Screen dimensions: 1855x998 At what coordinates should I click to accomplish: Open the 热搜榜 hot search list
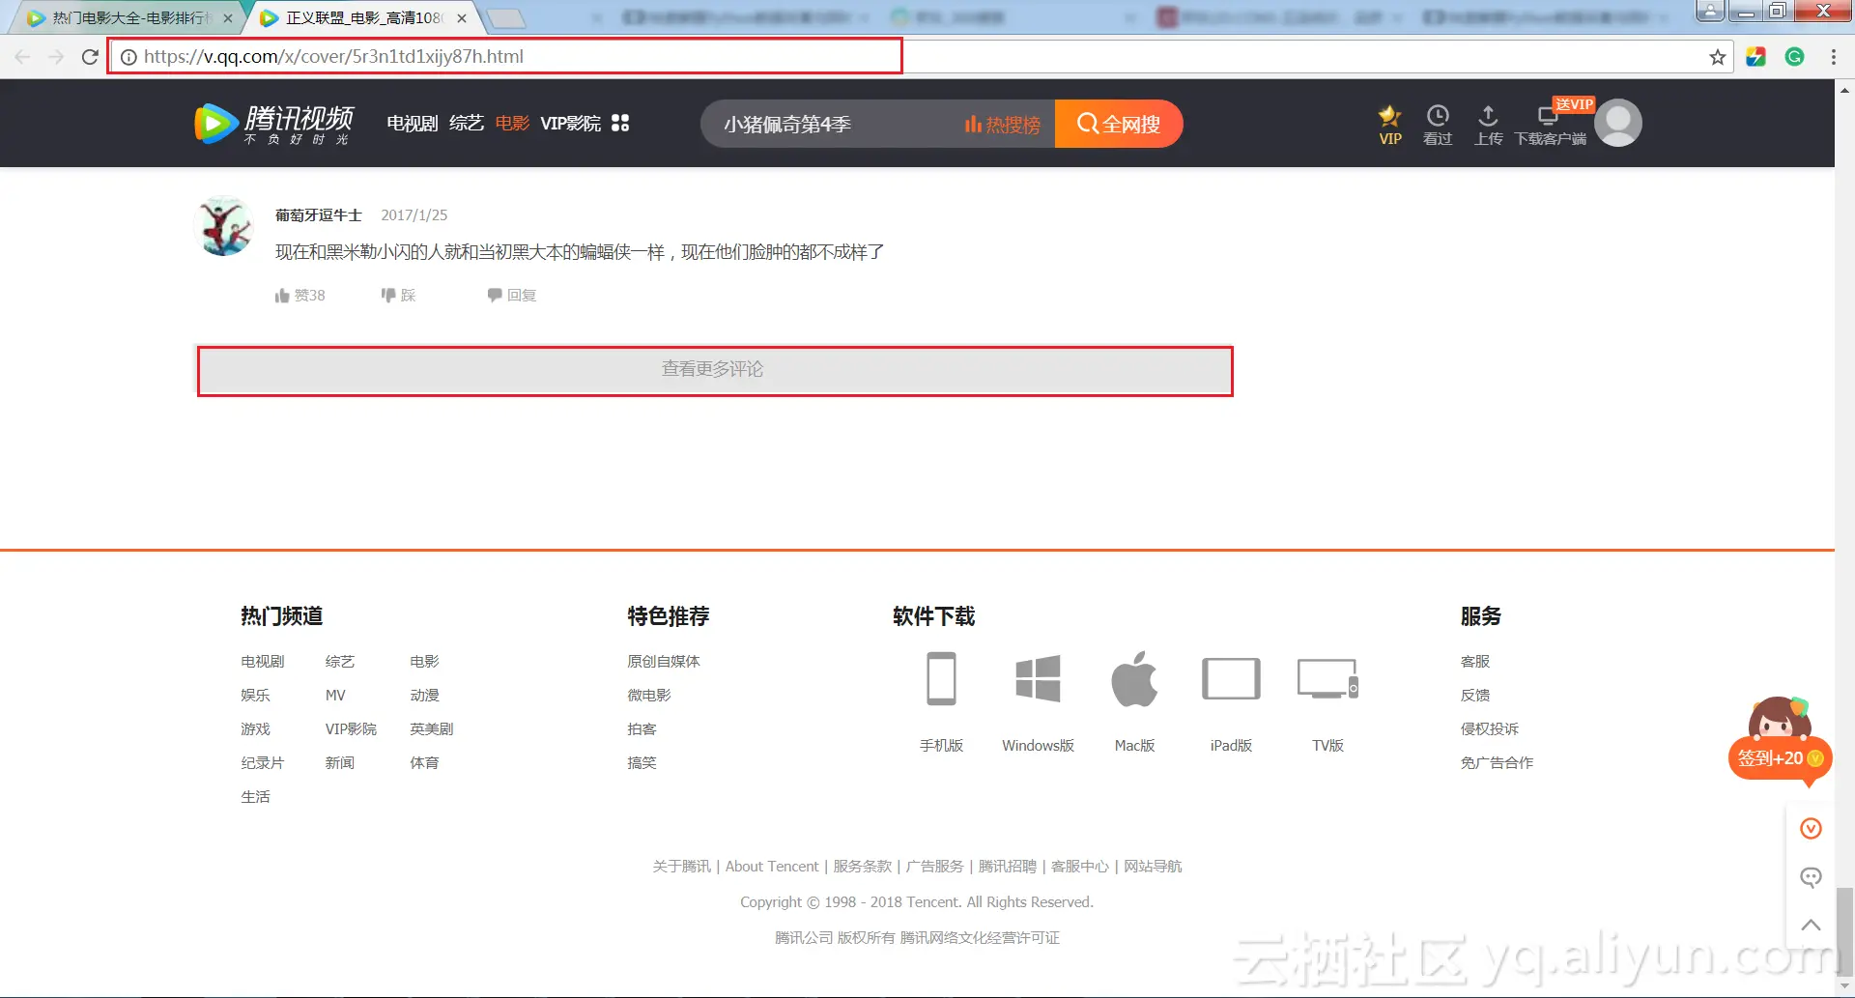(x=1003, y=125)
